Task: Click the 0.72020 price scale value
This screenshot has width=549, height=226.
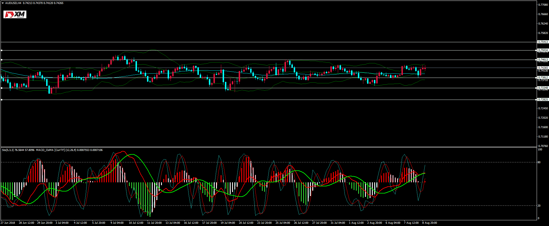Action: pos(543,118)
